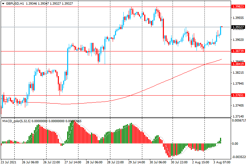Screen dimensions: 246x166
Task: Select the 1.38739 red price label
Action: (x=238, y=51)
